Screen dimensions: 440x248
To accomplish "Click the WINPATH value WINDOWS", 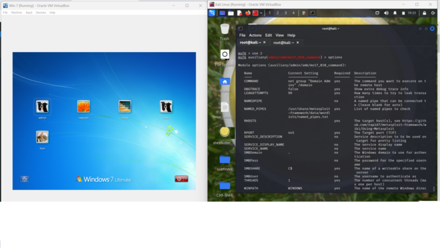I will point(295,188).
